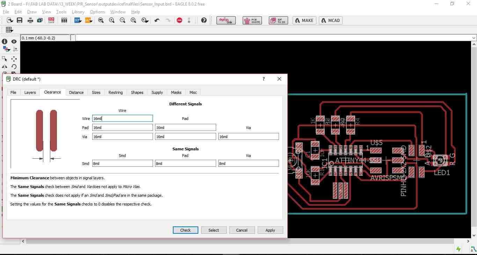Focus the Same Signals Smd-Smd field
Screen dimensions: 477x255
click(123, 164)
